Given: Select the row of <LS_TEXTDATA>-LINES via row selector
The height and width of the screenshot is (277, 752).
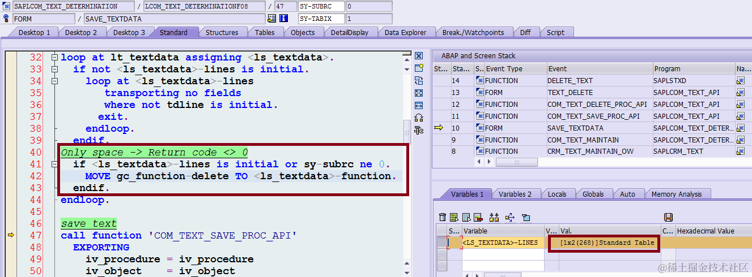Looking at the screenshot, I should (x=441, y=243).
